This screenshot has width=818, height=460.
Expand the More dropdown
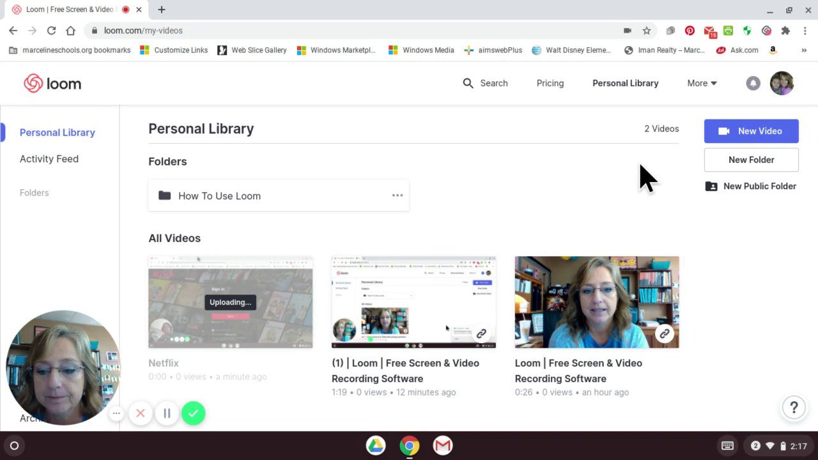click(x=702, y=83)
